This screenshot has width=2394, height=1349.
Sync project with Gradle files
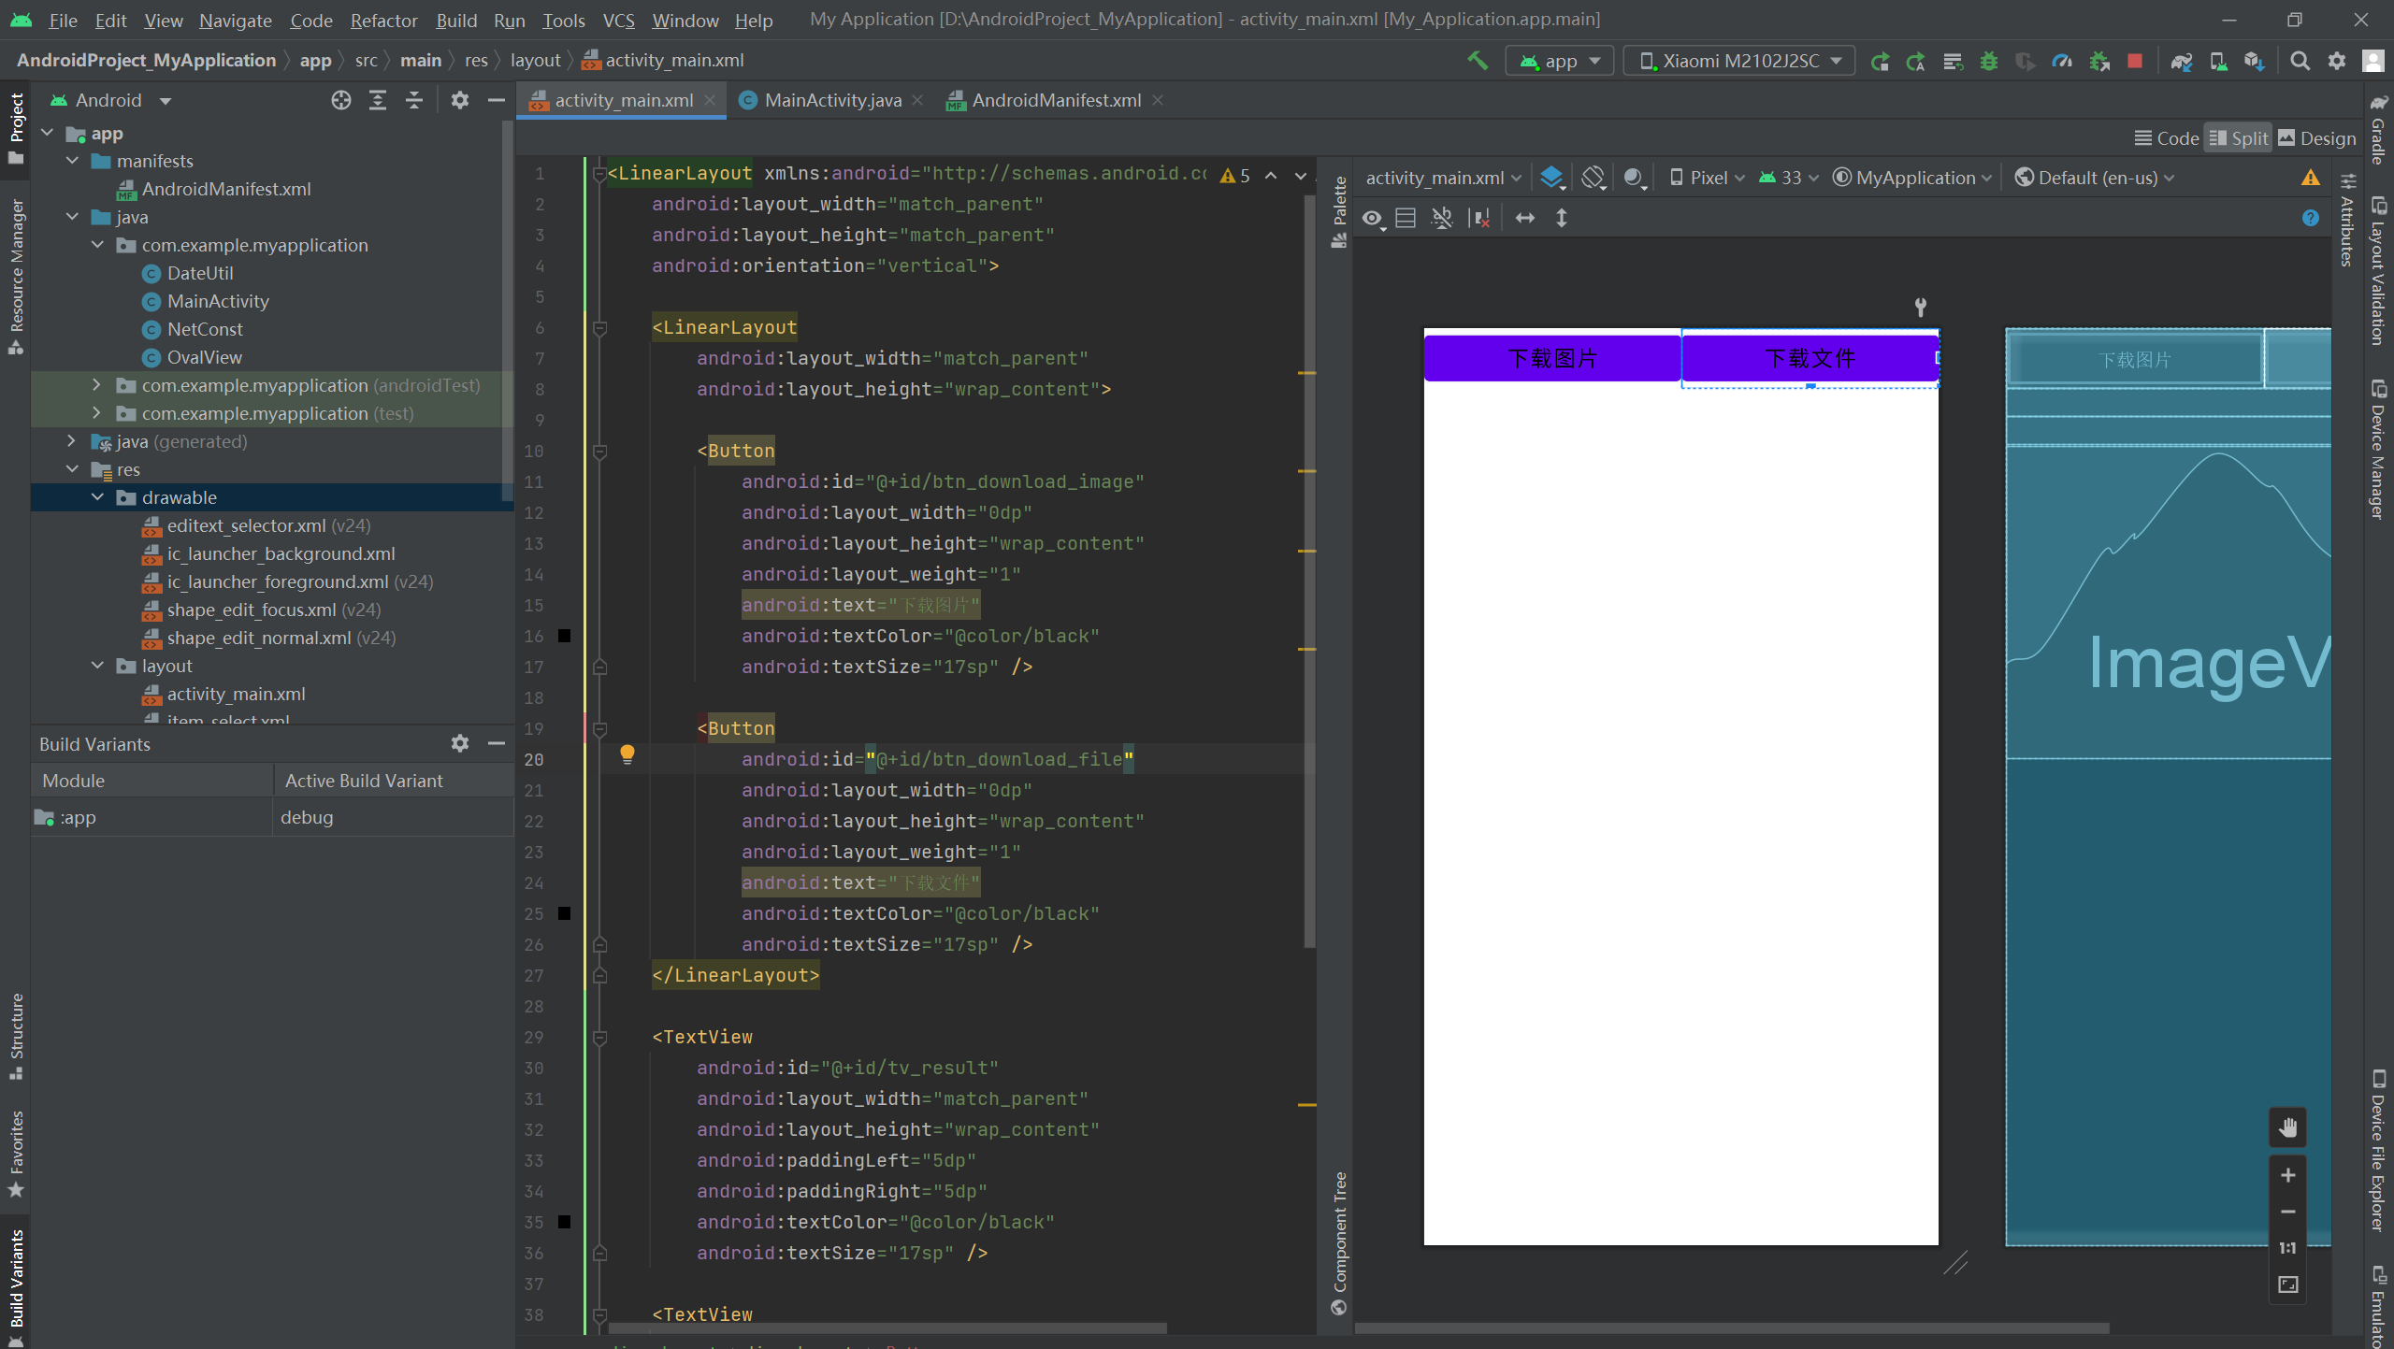[x=2181, y=61]
